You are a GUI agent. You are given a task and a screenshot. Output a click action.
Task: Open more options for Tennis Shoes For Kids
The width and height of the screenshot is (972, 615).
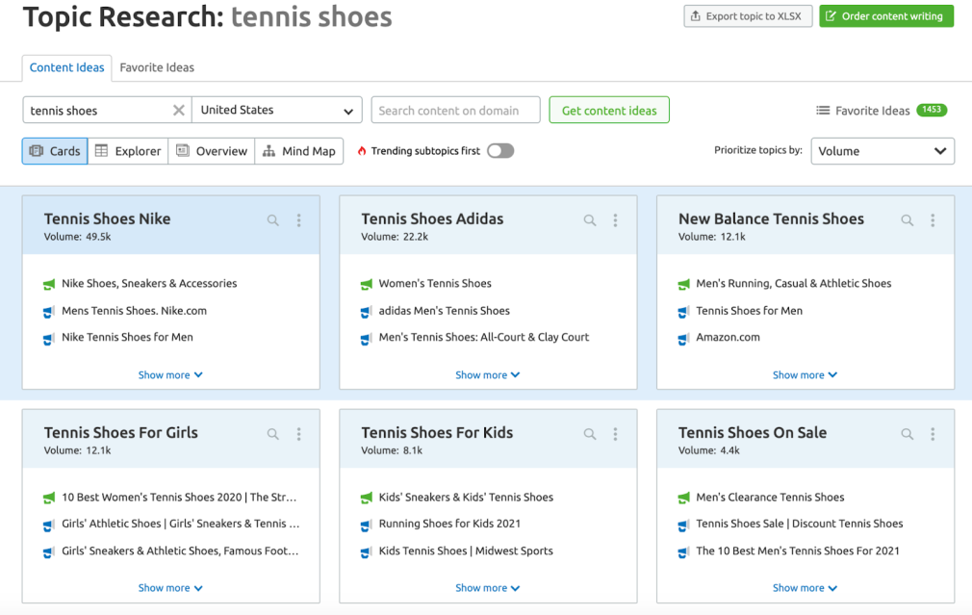point(616,434)
